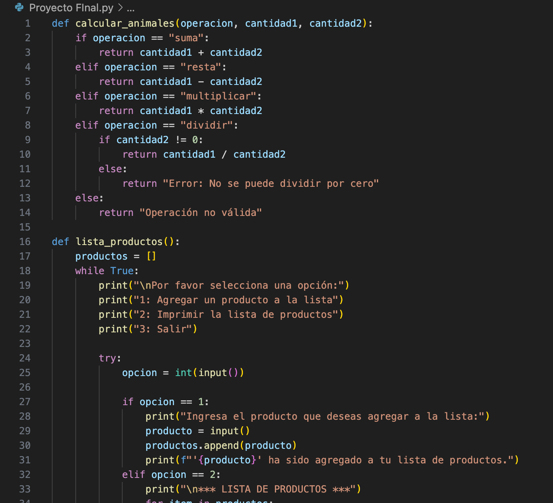This screenshot has height=503, width=553.
Task: Click the string "suma" on line 2
Action: point(186,38)
